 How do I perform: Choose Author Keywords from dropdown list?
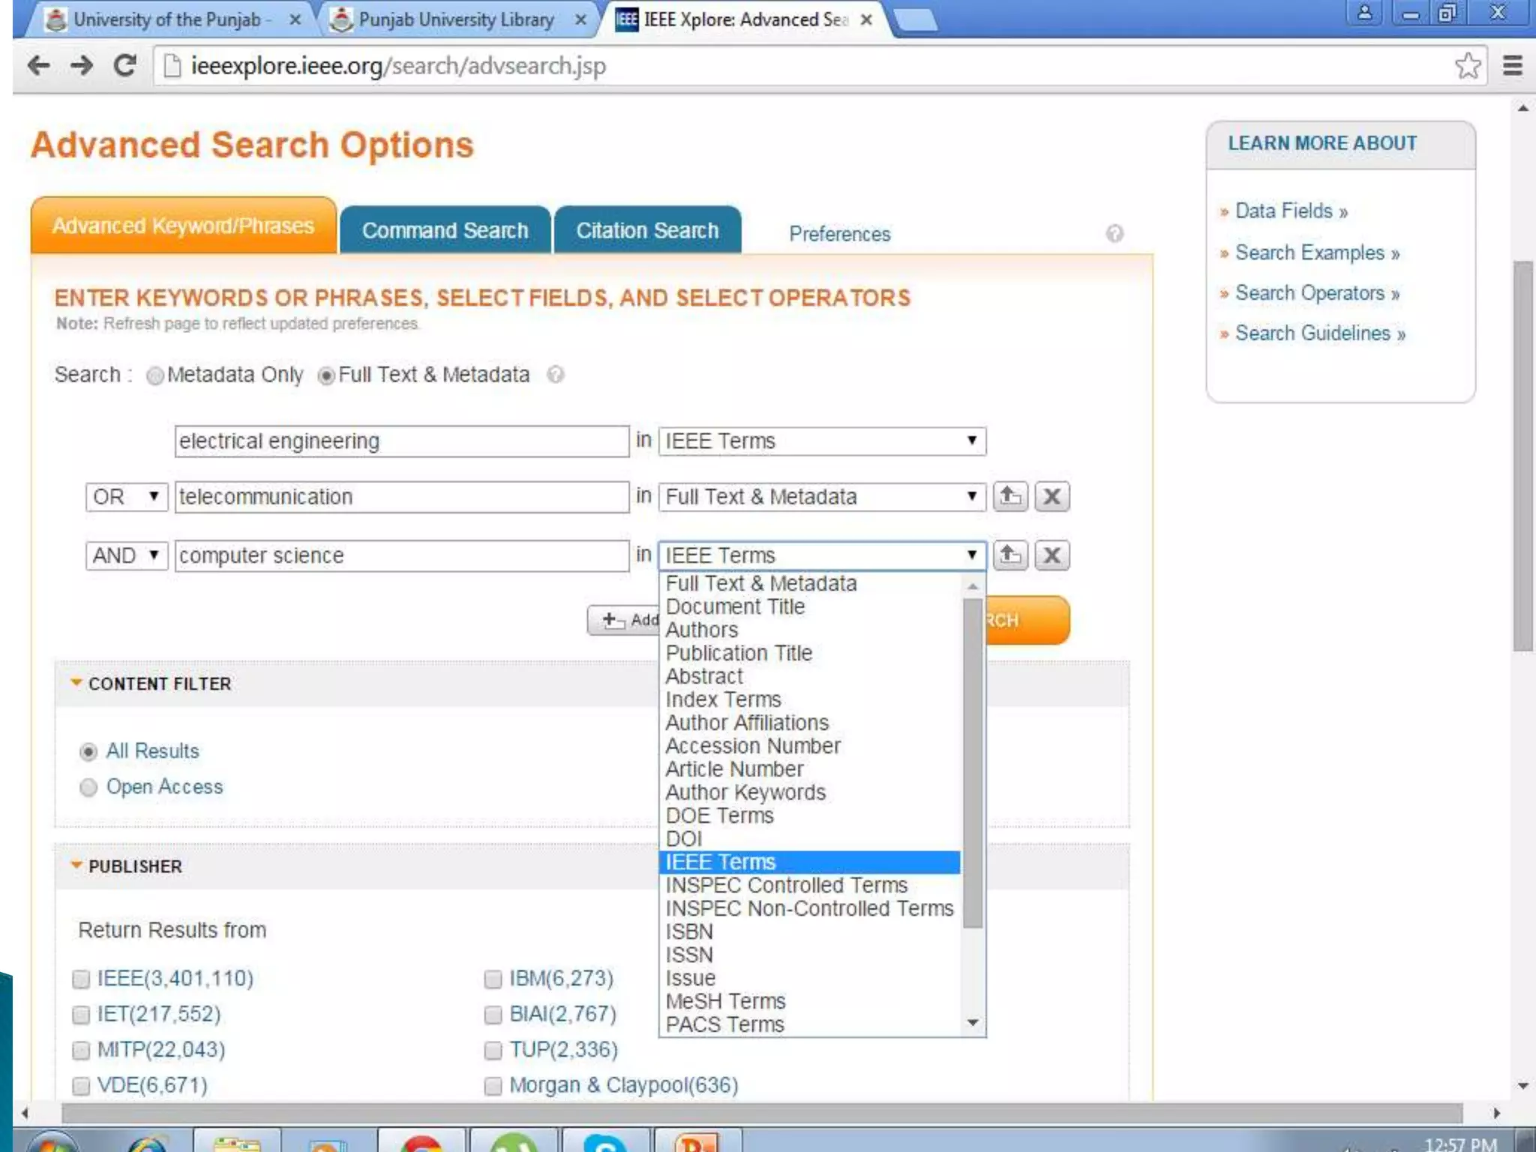[x=745, y=792]
